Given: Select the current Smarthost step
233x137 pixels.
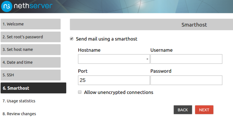Looking at the screenshot, I should coord(33,88).
